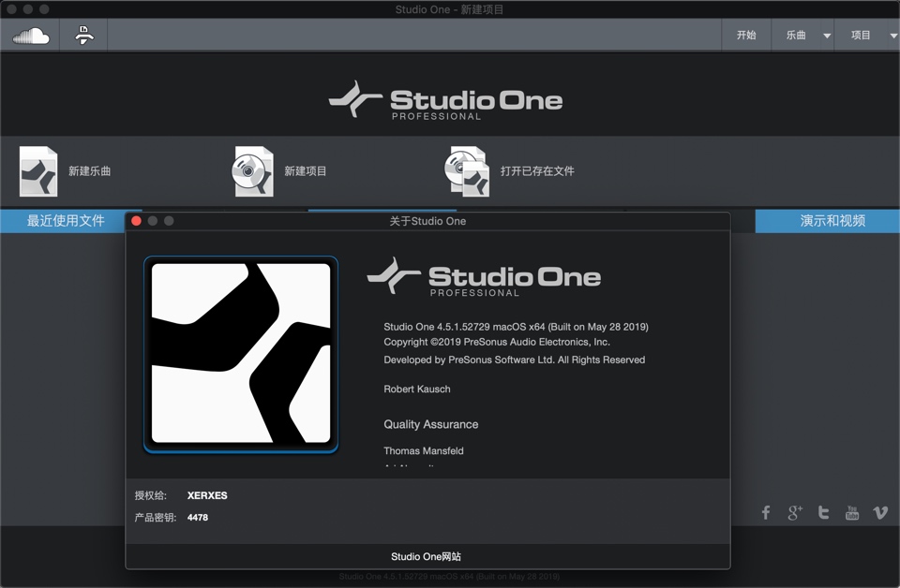
Task: Switch to the 开始 page
Action: pyautogui.click(x=746, y=35)
